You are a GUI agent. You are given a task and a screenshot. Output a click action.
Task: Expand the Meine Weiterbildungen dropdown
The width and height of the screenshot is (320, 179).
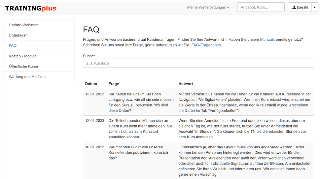(208, 7)
